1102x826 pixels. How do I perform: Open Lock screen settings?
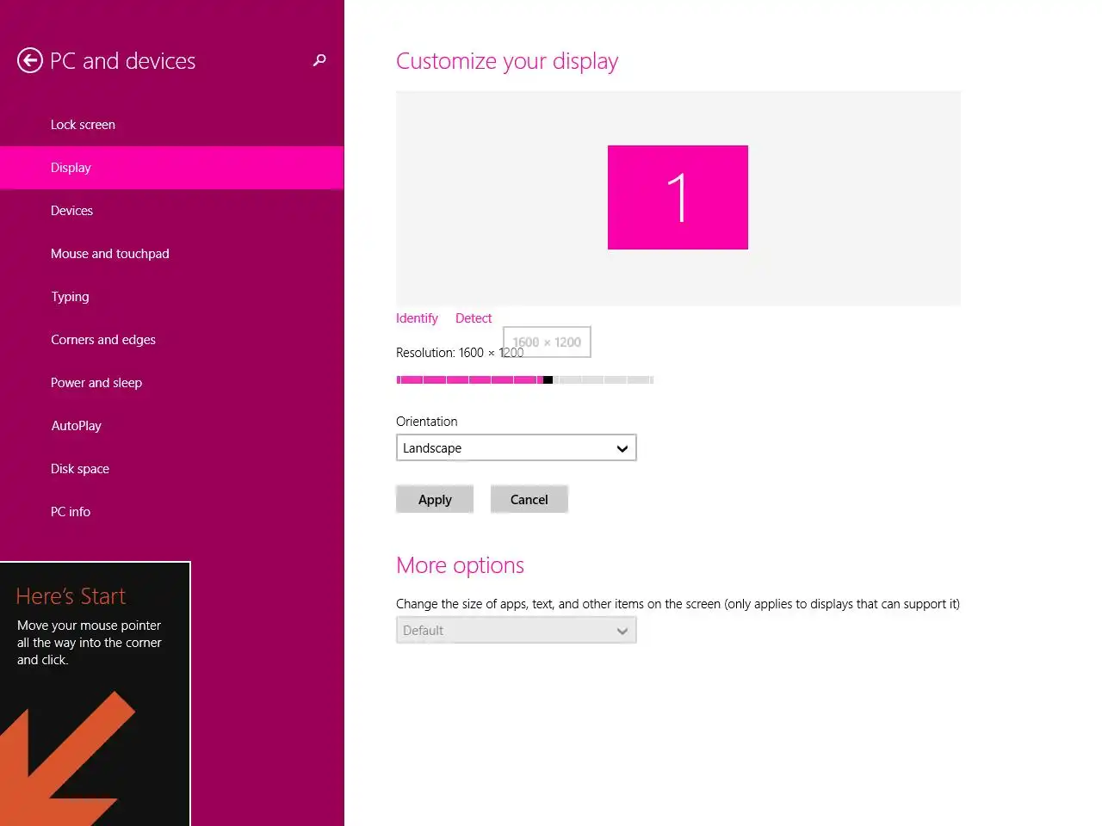pos(172,125)
